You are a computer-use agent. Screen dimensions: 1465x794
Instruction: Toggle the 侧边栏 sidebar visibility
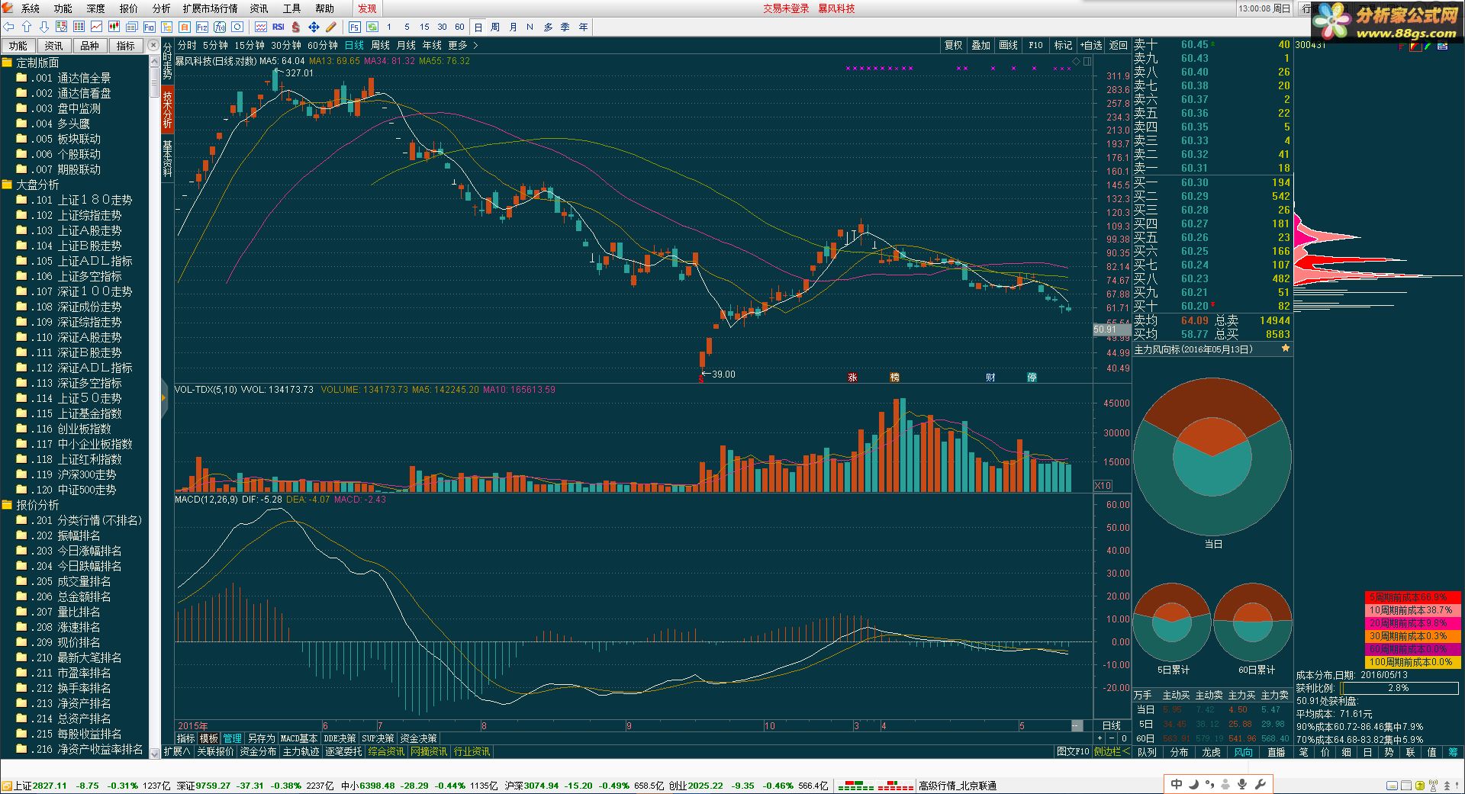click(1112, 752)
